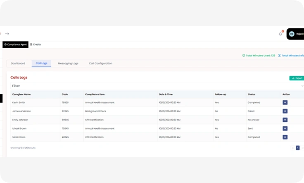Open the Credits tab
Image resolution: width=304 pixels, height=183 pixels.
click(36, 44)
